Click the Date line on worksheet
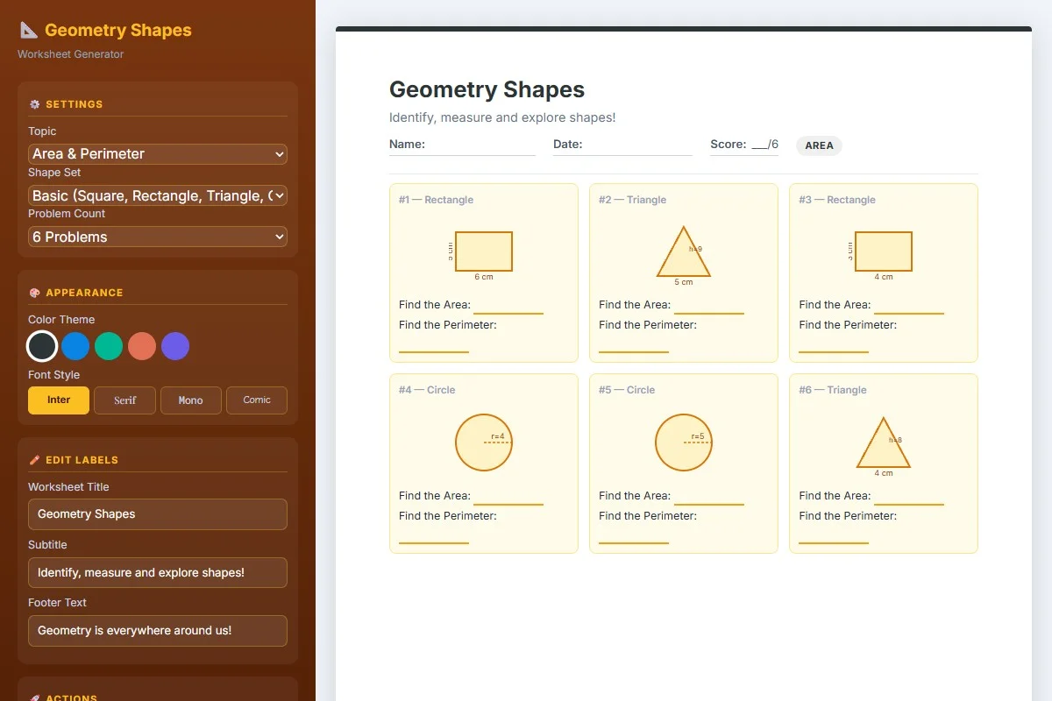1052x701 pixels. 622,145
